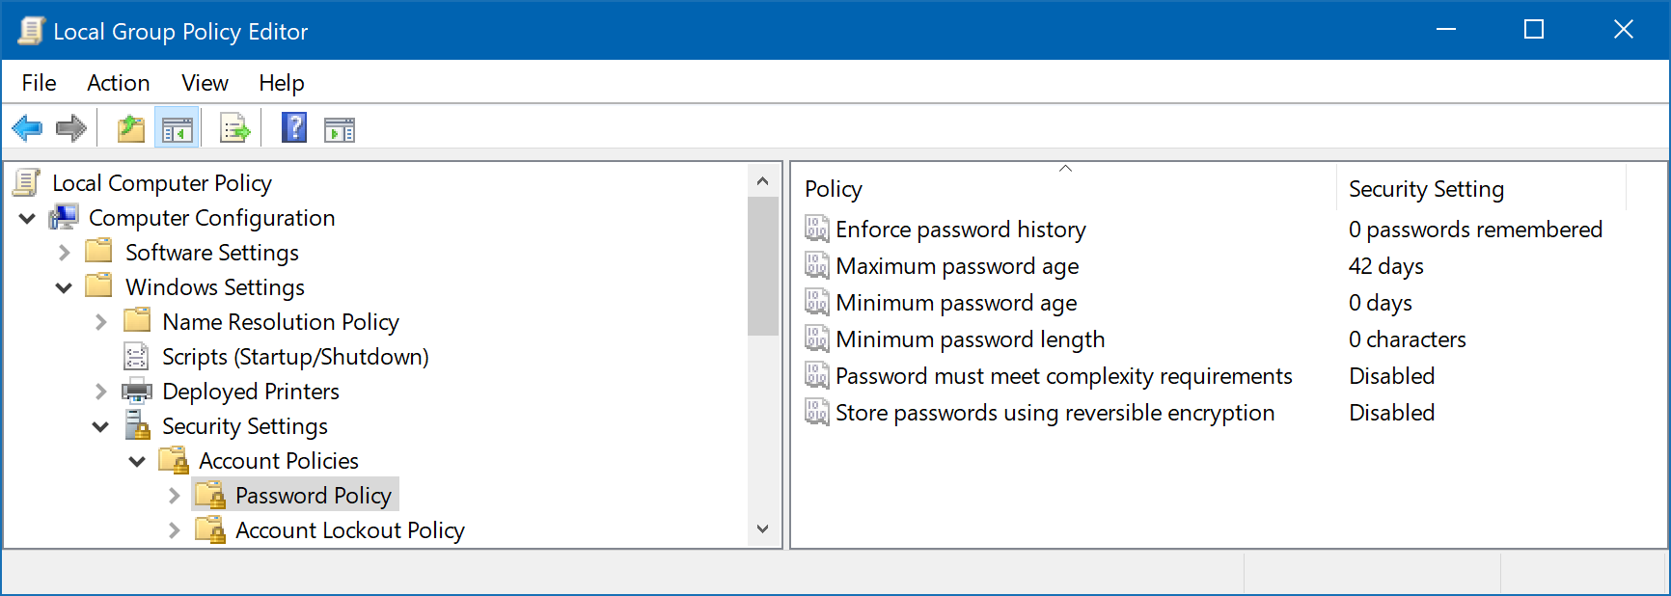The width and height of the screenshot is (1671, 596).
Task: Click the reversible encryption policy icon
Action: tap(817, 412)
